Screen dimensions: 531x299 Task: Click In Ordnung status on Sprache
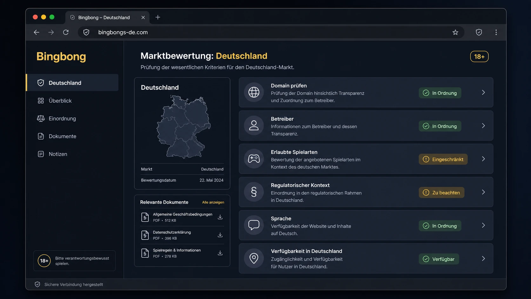(440, 226)
